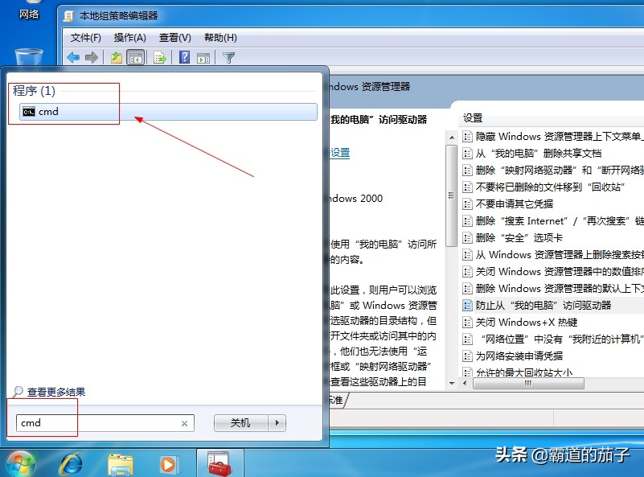This screenshot has width=644, height=477.
Task: Click the Windows Media Player taskbar icon
Action: [168, 463]
